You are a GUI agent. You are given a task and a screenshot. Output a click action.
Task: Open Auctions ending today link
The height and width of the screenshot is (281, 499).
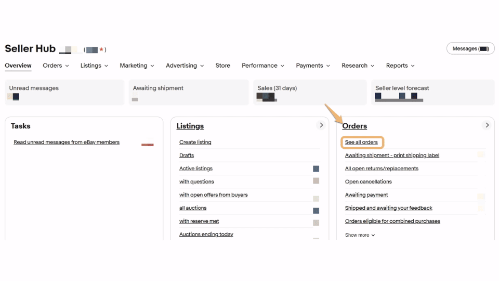click(206, 234)
